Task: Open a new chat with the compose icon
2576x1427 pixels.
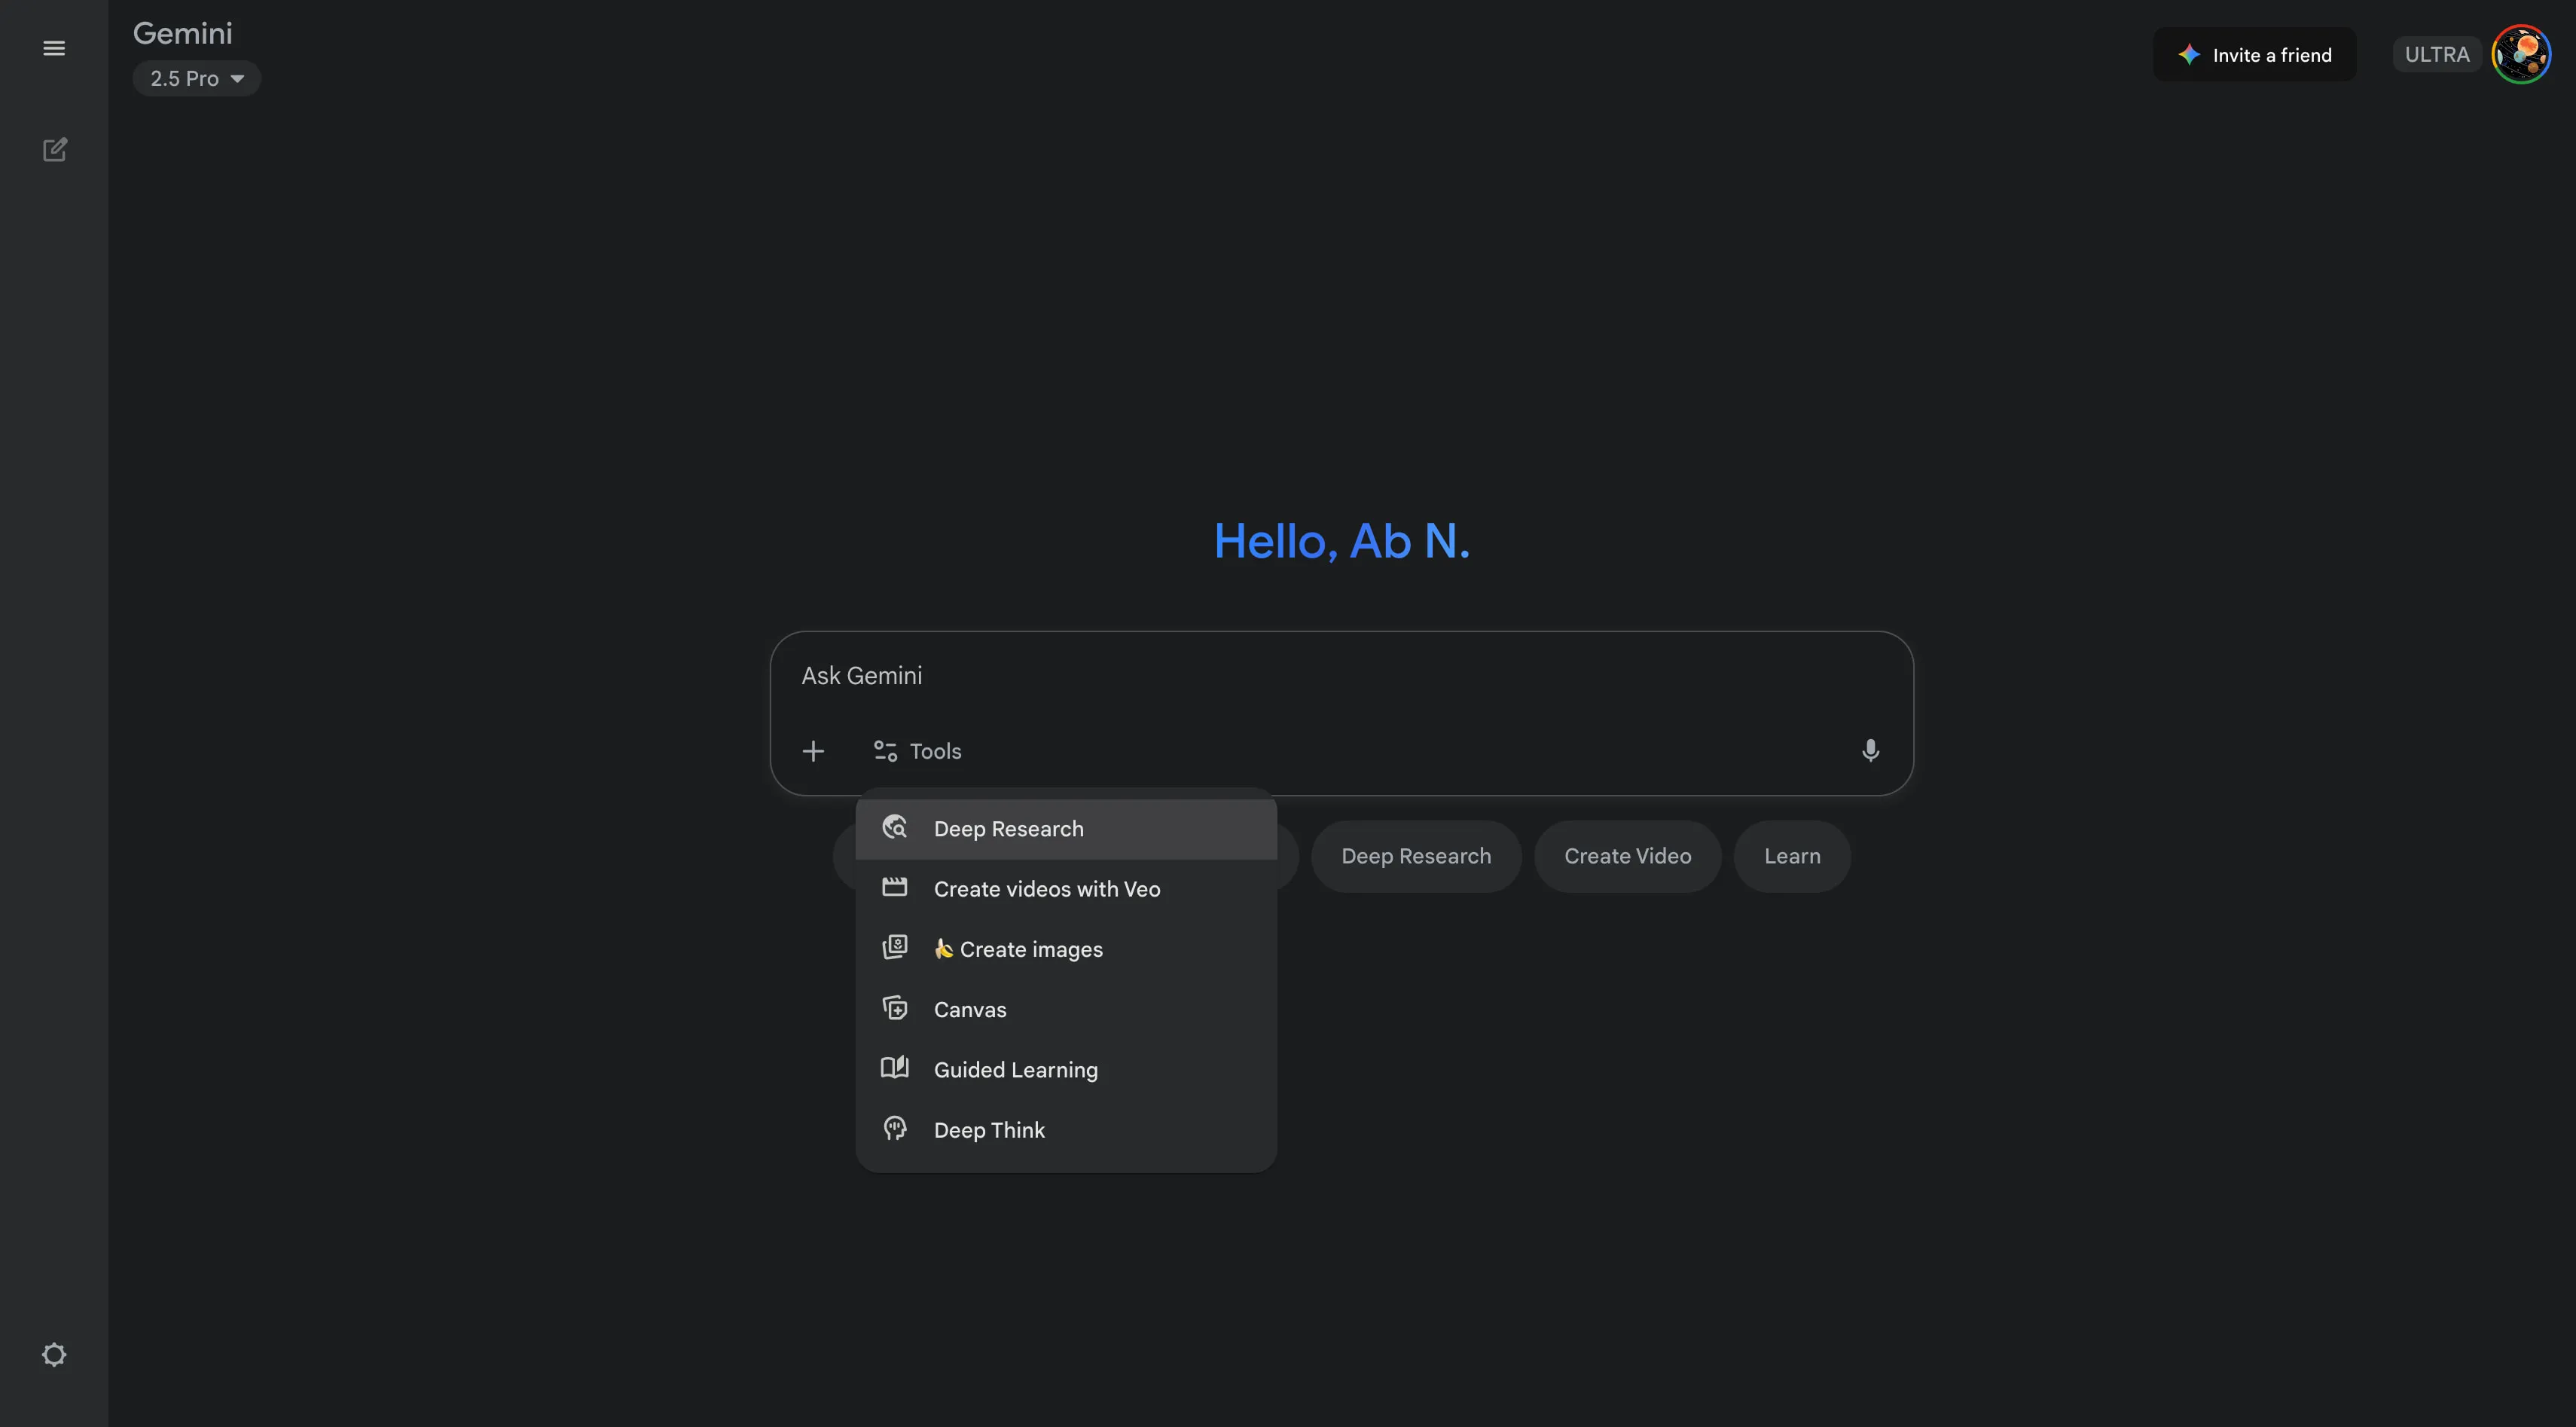Action: point(55,149)
